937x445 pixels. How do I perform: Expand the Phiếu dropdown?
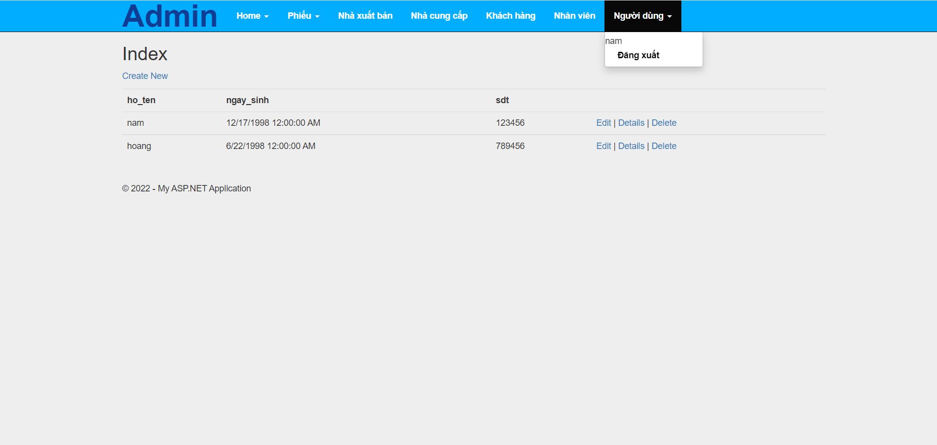click(303, 15)
